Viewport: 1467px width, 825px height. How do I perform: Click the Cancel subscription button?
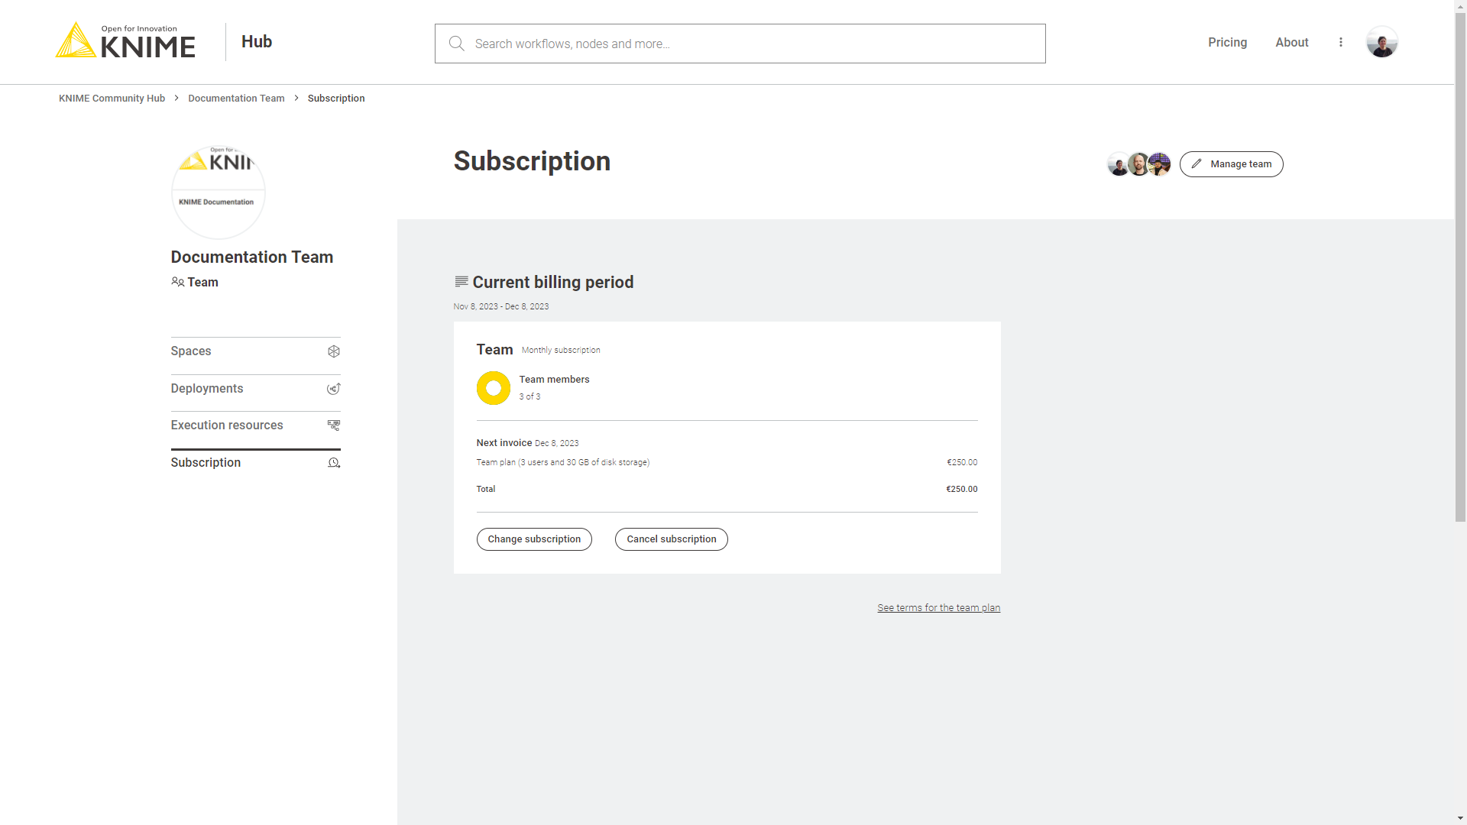(x=671, y=538)
